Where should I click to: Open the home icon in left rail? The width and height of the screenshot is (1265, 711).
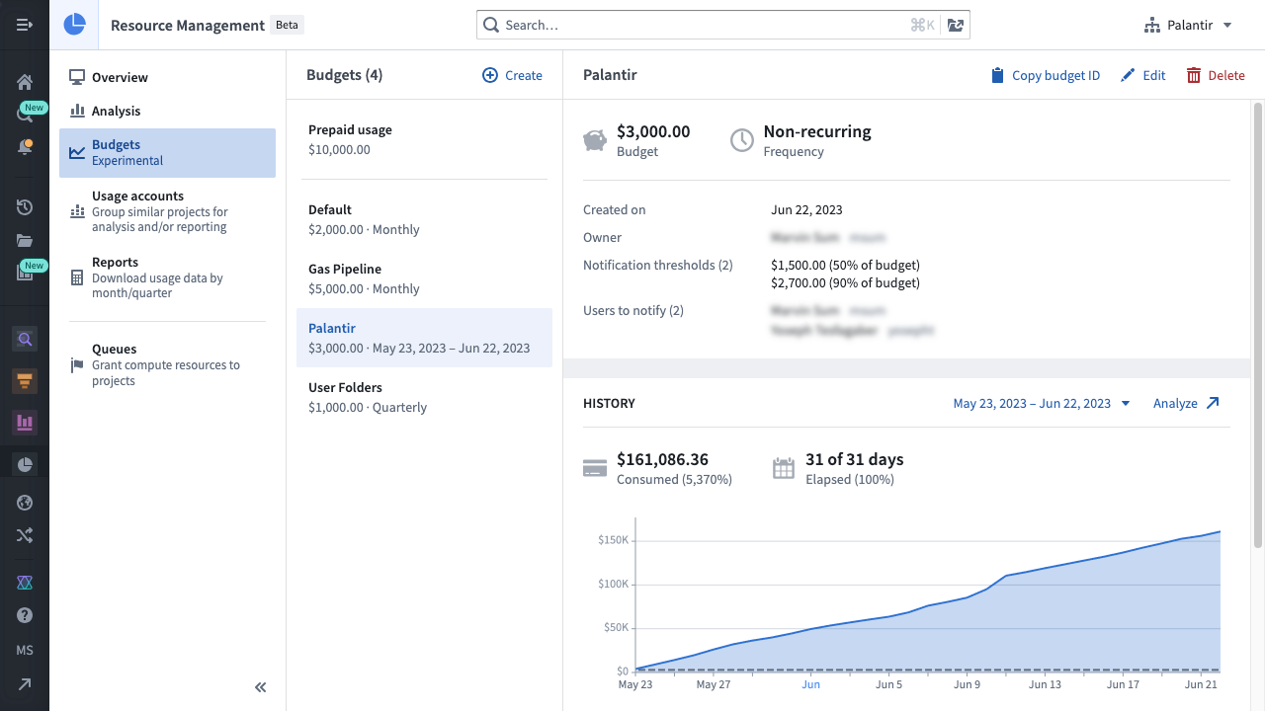[x=25, y=82]
